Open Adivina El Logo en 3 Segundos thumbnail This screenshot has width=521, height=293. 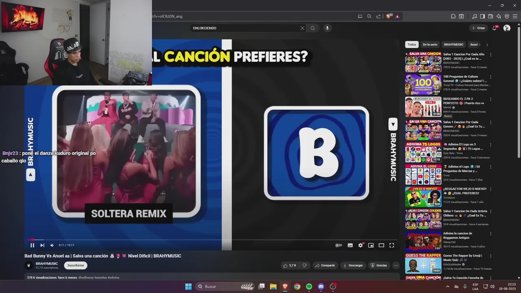[423, 152]
